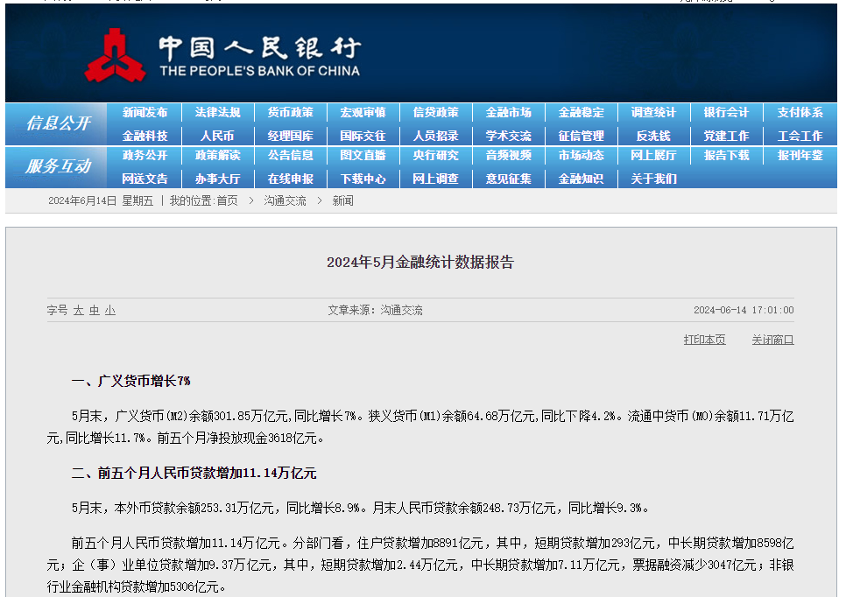Open the 下载中心 download center
The image size is (846, 597).
[x=363, y=179]
